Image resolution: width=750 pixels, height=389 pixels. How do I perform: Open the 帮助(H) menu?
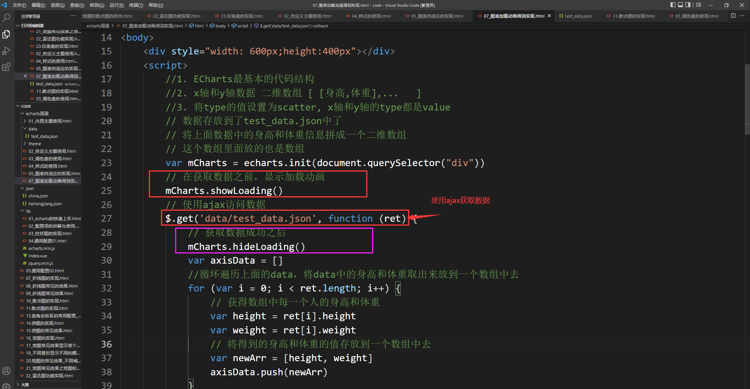(156, 5)
